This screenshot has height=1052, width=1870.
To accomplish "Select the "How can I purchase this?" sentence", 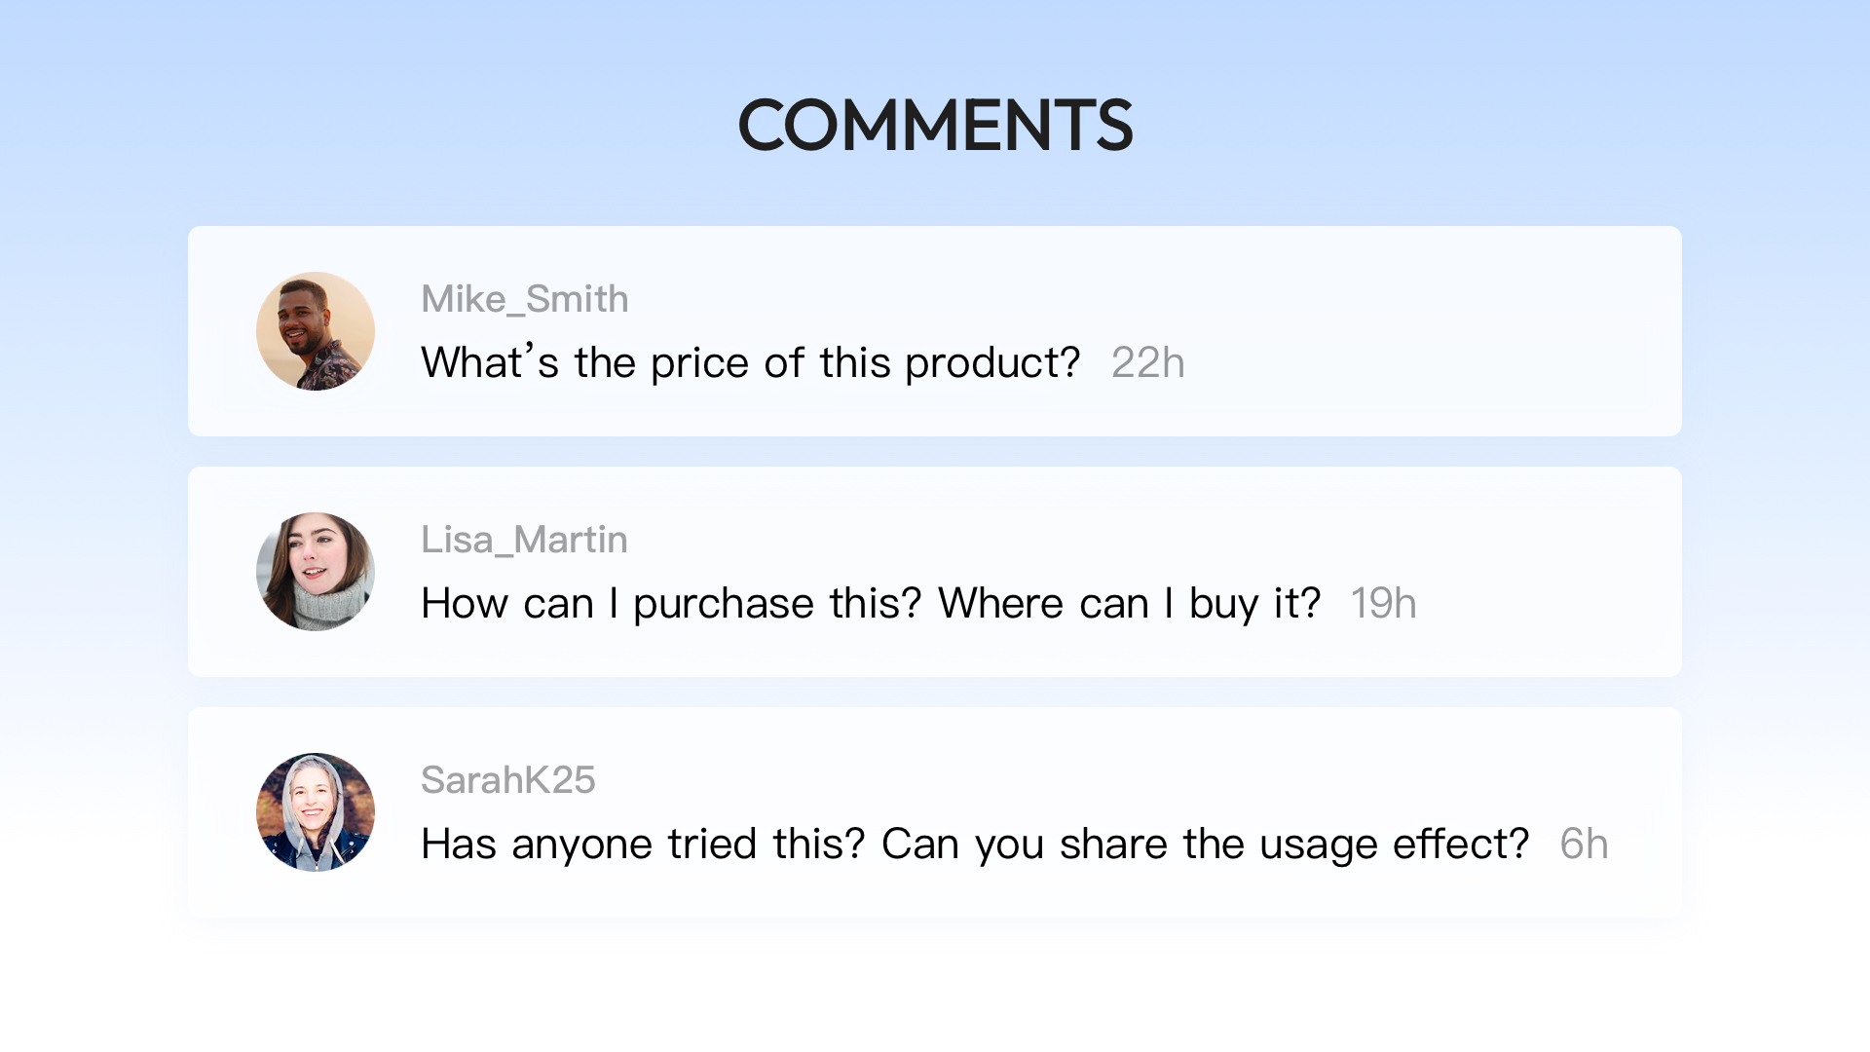I will click(x=671, y=604).
